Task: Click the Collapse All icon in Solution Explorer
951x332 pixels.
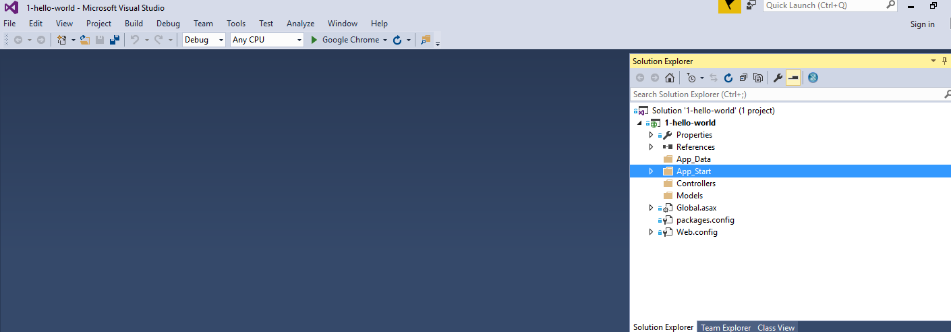Action: [x=743, y=78]
